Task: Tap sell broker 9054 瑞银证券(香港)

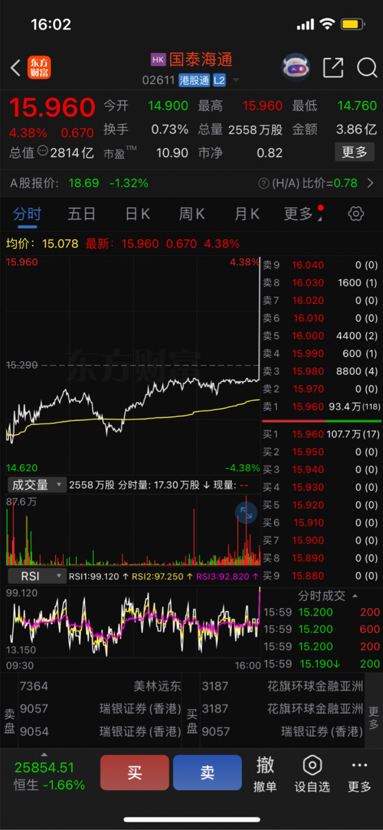Action: click(x=100, y=732)
